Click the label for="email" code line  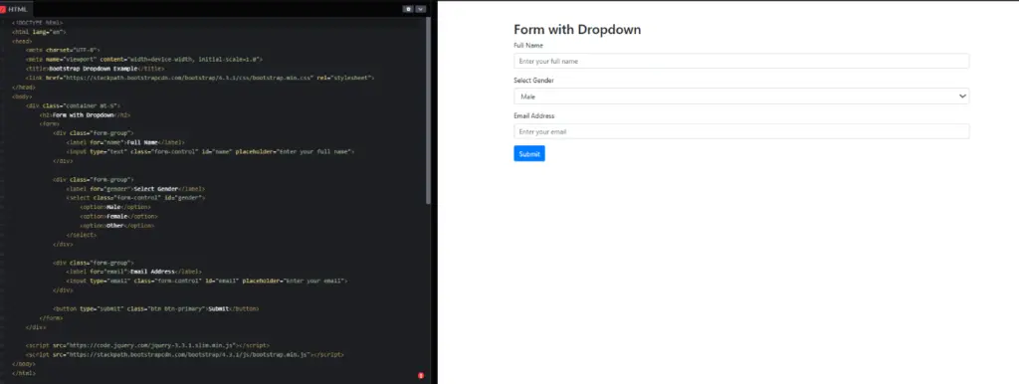point(134,272)
